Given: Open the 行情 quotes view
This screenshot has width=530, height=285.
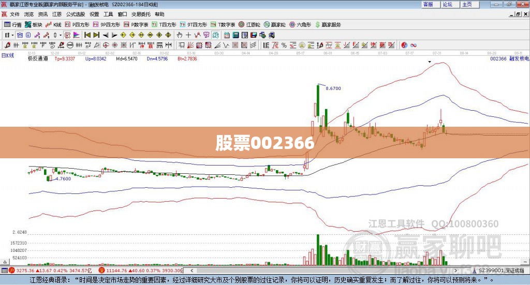Looking at the screenshot, I should (x=13, y=25).
